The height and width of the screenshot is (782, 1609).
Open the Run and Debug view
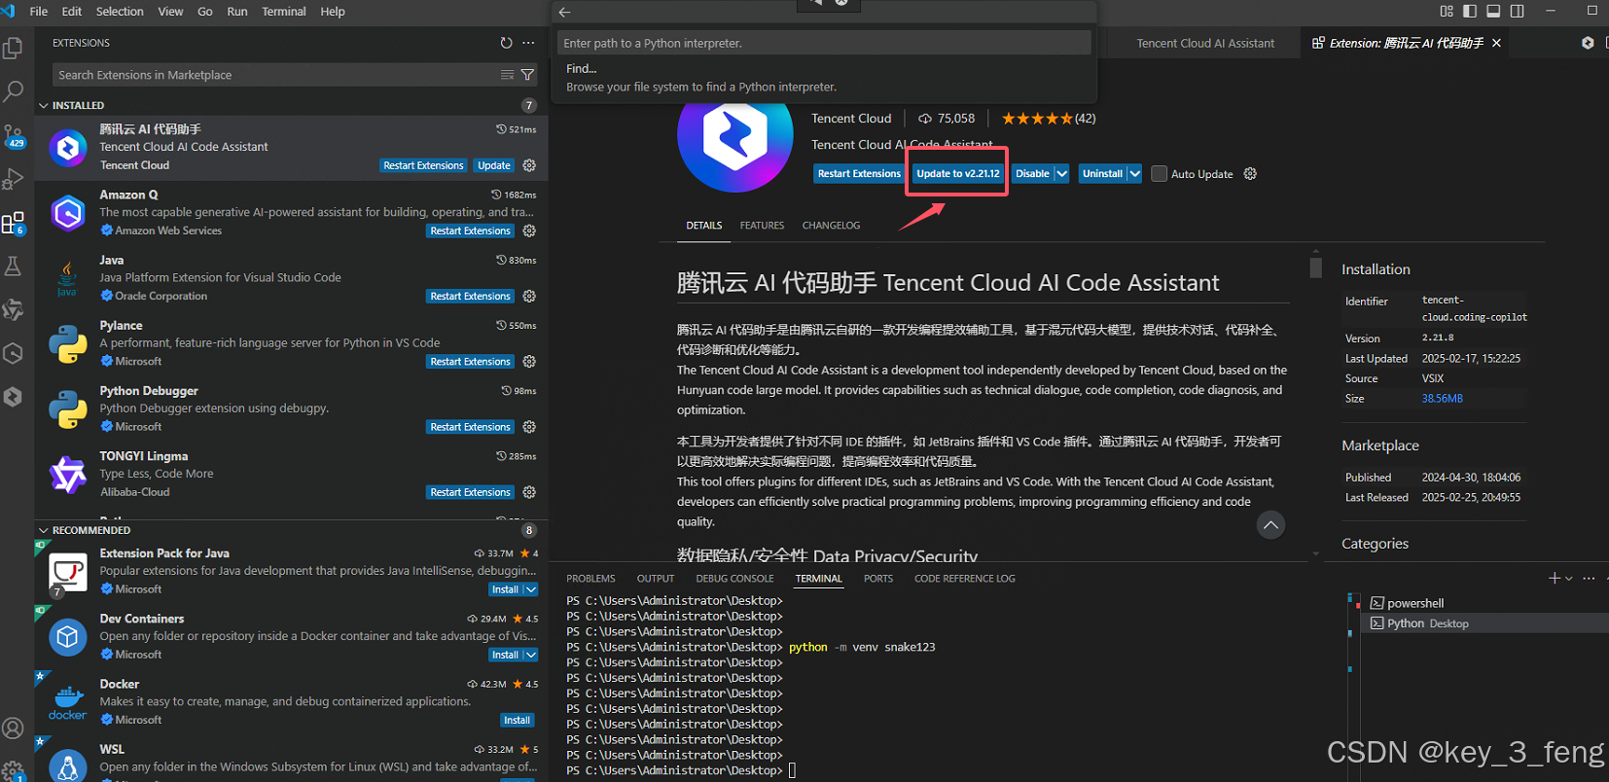pyautogui.click(x=14, y=179)
